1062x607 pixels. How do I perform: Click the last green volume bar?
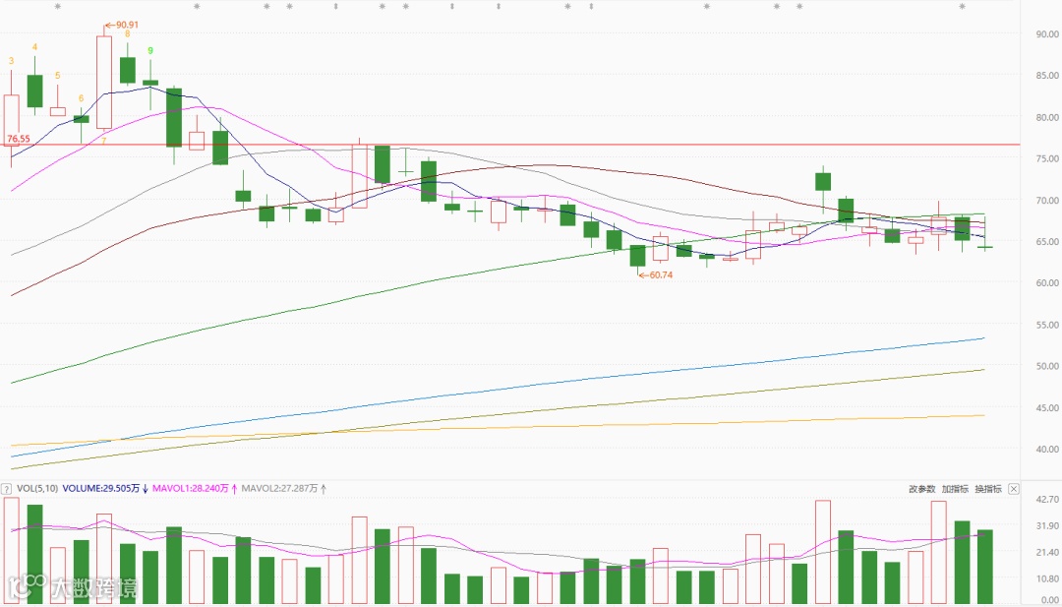tap(984, 567)
